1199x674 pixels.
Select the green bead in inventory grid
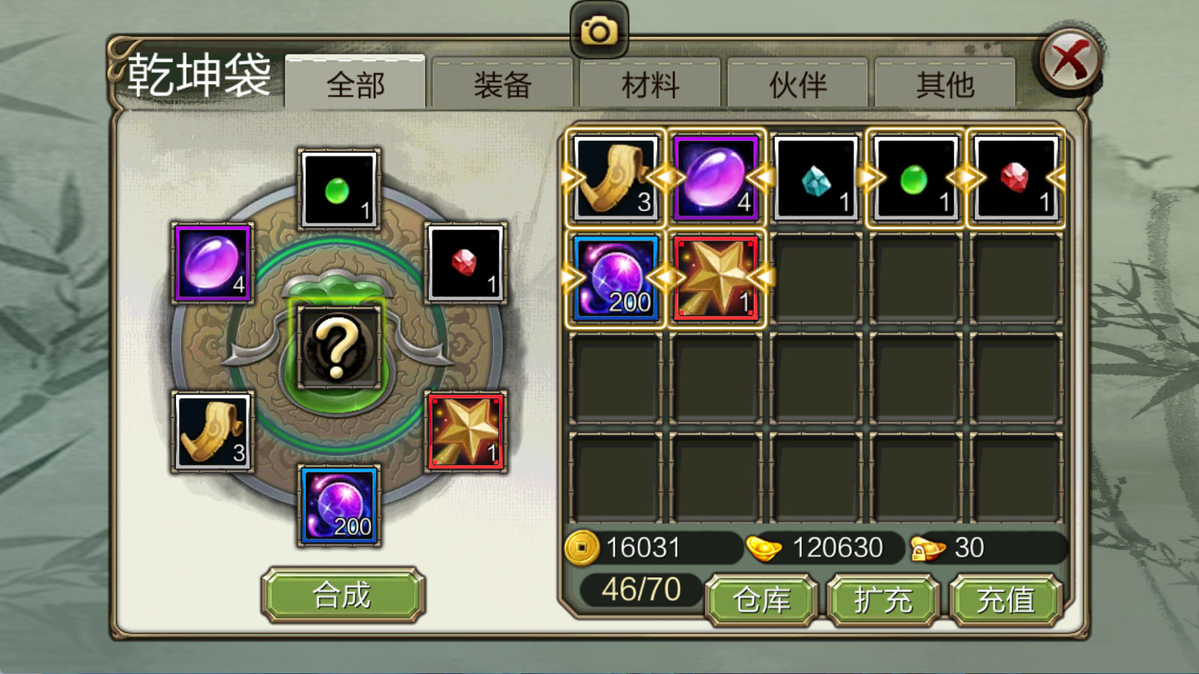pyautogui.click(x=916, y=177)
